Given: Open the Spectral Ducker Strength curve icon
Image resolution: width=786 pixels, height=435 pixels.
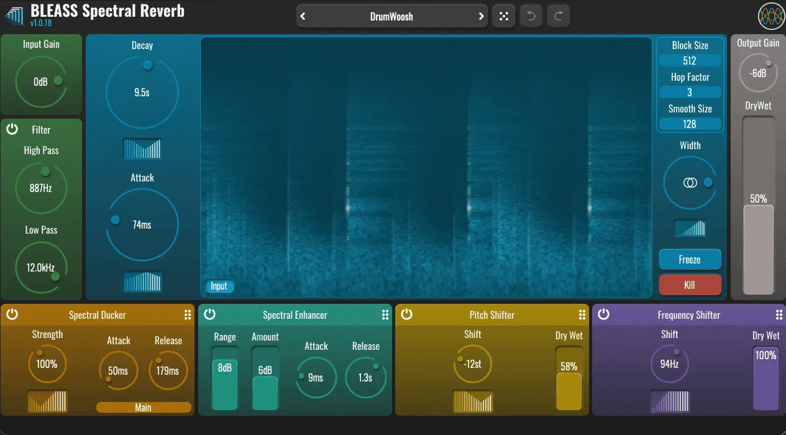Looking at the screenshot, I should [x=47, y=400].
